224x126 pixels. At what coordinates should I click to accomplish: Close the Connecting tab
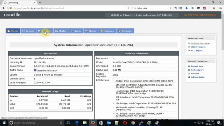(x=34, y=2)
